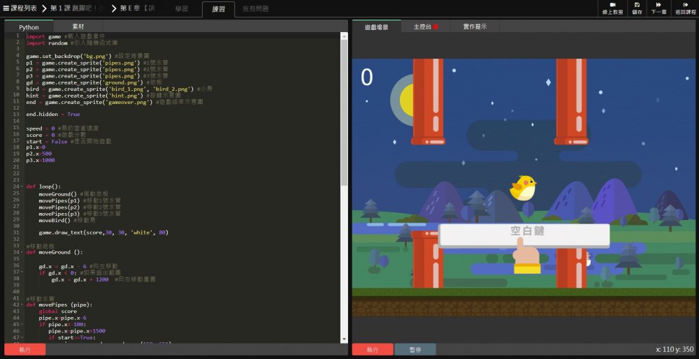
Task: Open the 實作提示 tab
Action: click(475, 27)
